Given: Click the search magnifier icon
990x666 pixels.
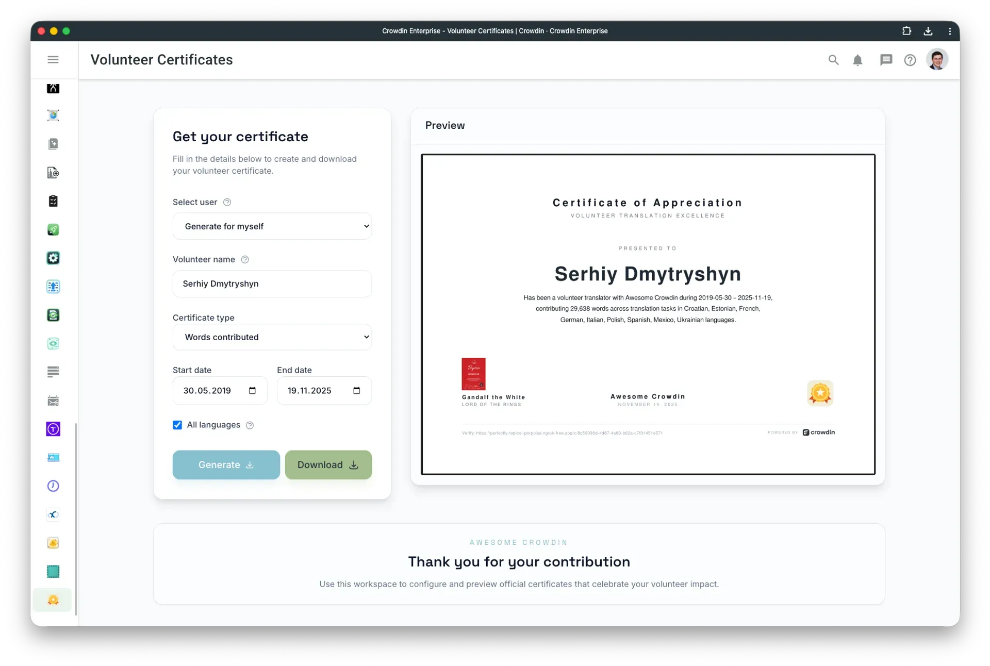Looking at the screenshot, I should [833, 60].
